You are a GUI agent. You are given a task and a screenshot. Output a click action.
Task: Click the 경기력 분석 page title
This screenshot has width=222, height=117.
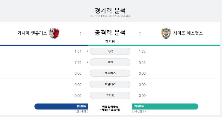coord(110,10)
